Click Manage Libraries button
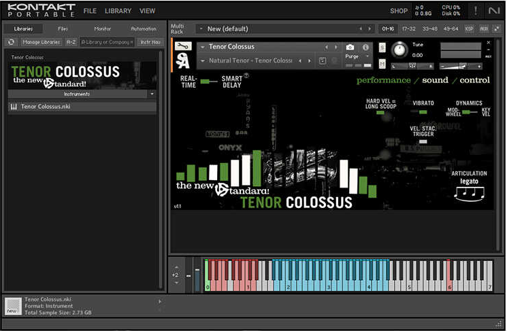This screenshot has width=507, height=331. [x=41, y=42]
